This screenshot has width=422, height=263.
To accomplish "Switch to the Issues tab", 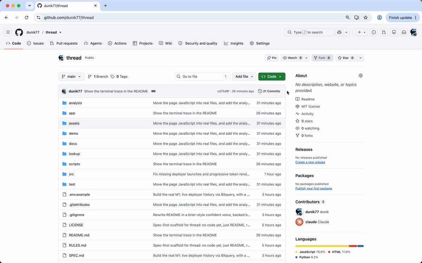I will (x=35, y=43).
